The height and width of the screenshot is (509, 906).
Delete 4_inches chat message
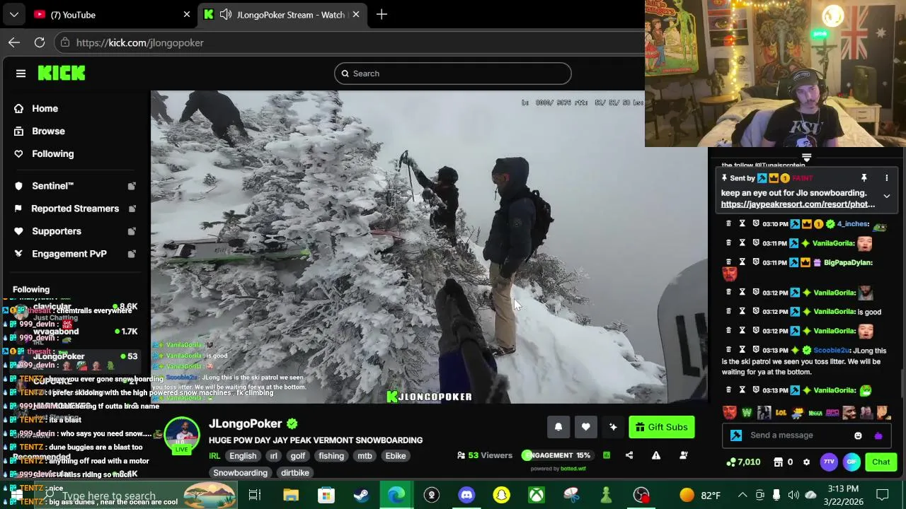click(x=728, y=223)
